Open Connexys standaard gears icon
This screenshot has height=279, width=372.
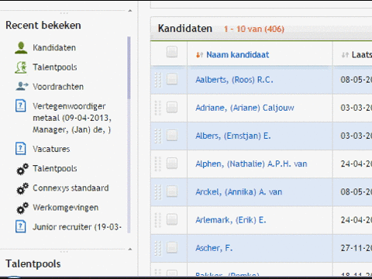[22, 188]
